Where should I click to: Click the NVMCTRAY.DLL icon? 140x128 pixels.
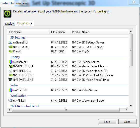pos(10,66)
